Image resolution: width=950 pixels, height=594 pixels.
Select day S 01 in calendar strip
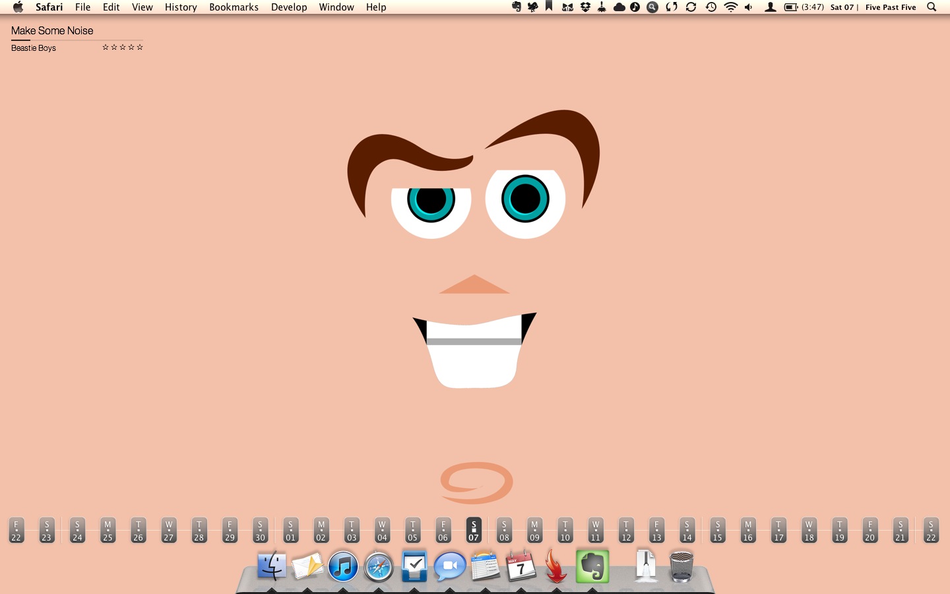tap(290, 531)
